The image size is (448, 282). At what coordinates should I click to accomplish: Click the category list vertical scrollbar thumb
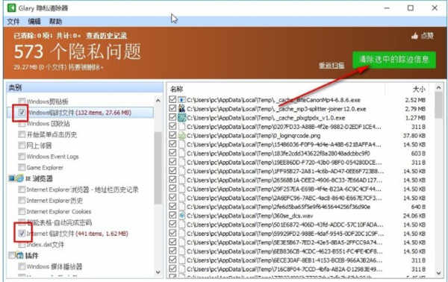(x=158, y=168)
